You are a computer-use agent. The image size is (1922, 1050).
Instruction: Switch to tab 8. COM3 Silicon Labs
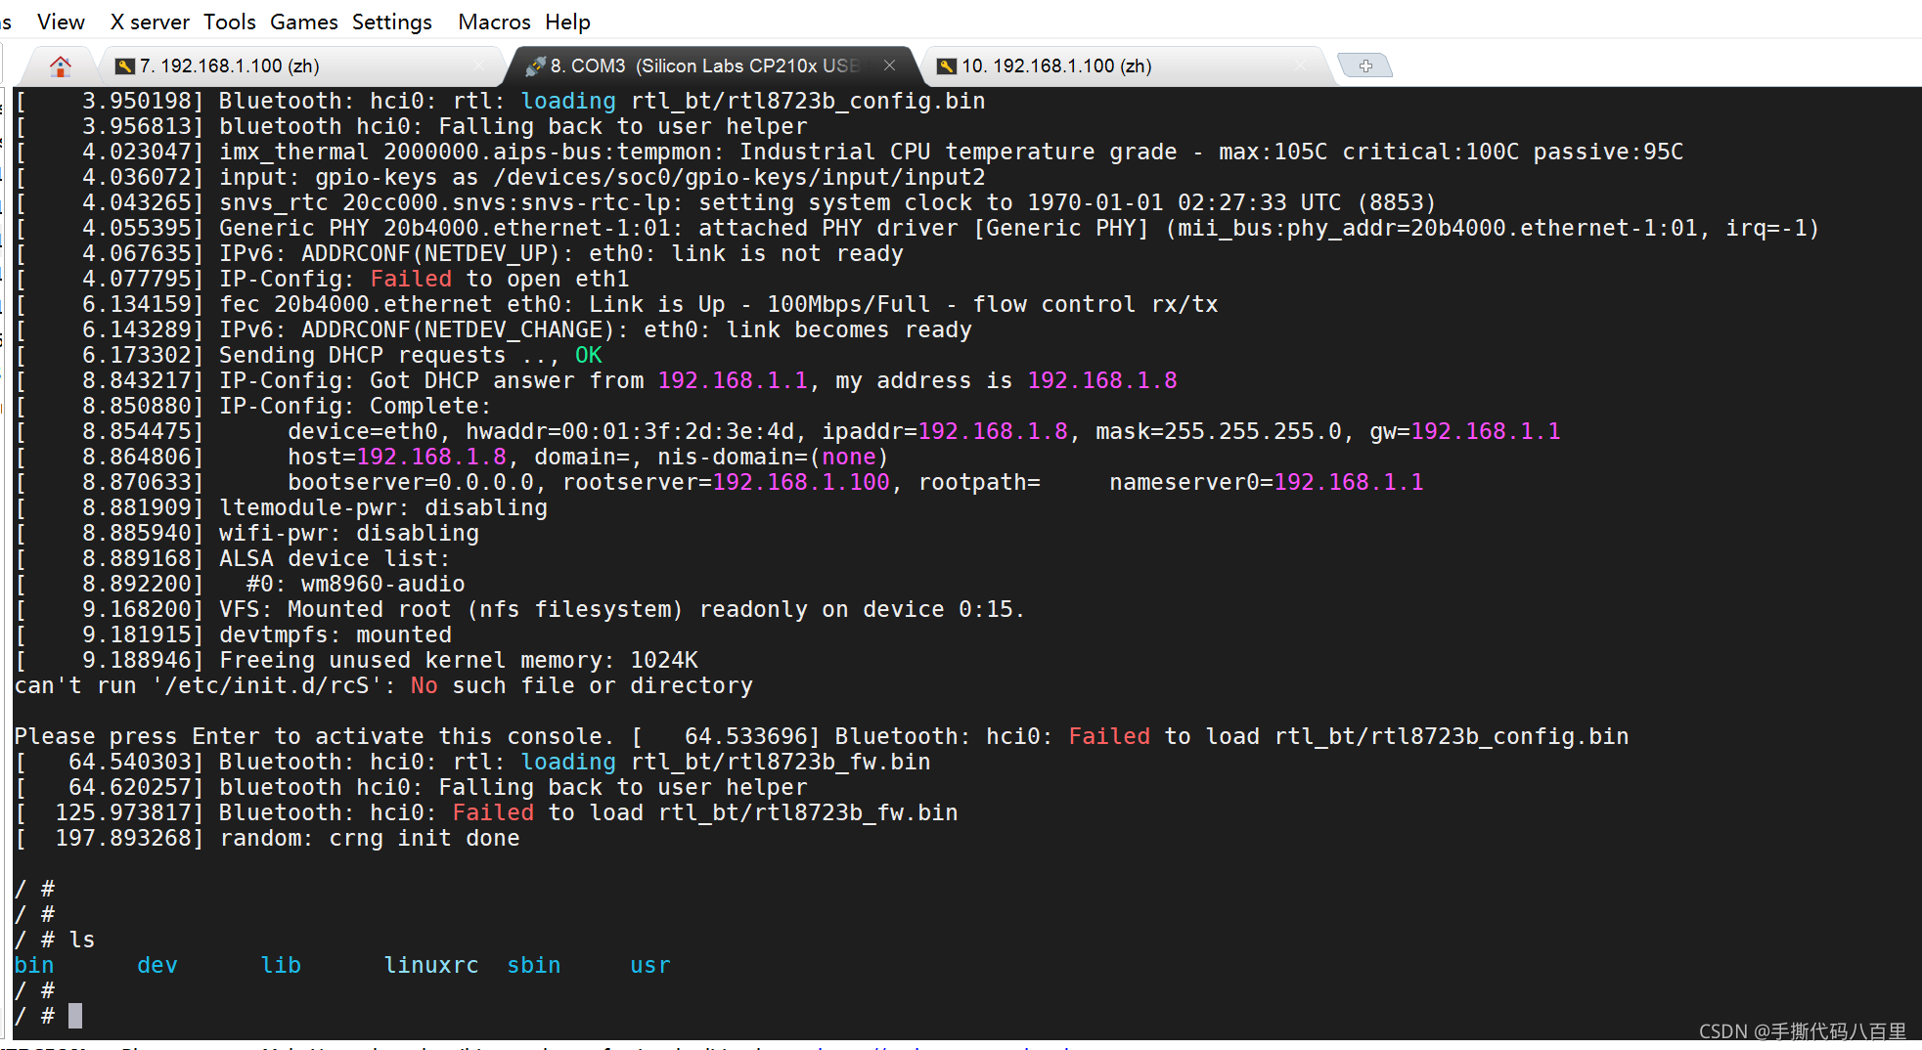[712, 66]
